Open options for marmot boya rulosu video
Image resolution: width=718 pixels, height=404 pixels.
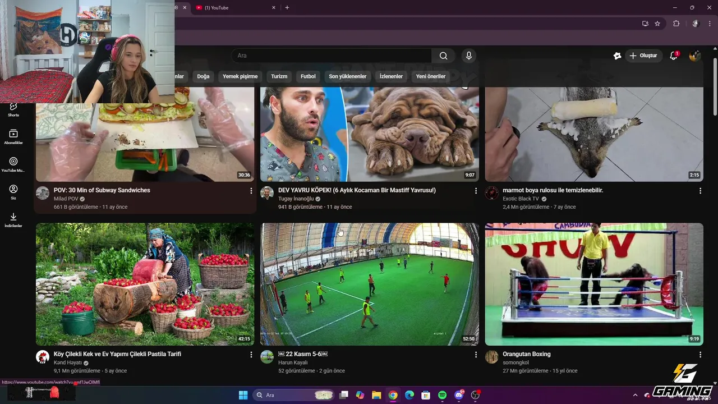tap(700, 191)
